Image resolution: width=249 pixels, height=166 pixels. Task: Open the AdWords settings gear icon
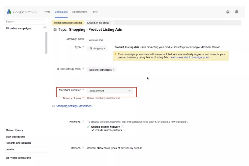[x=228, y=12]
